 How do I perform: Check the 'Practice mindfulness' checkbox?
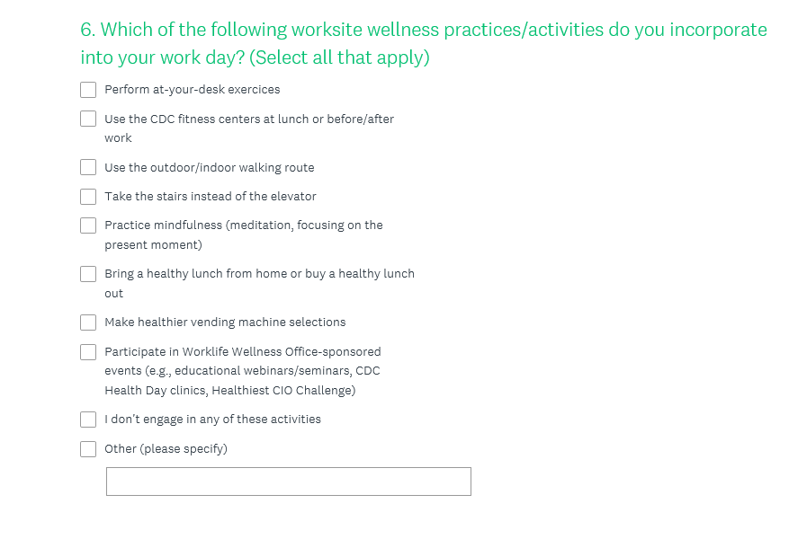coord(88,225)
